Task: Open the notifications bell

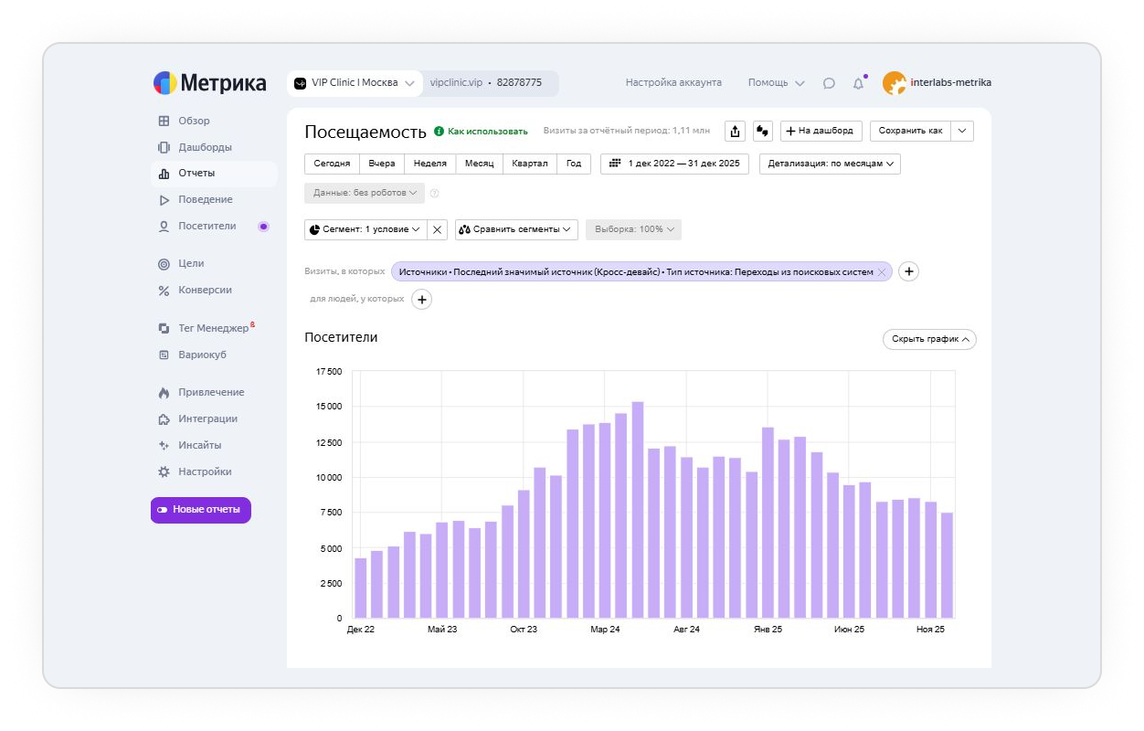Action: point(858,83)
